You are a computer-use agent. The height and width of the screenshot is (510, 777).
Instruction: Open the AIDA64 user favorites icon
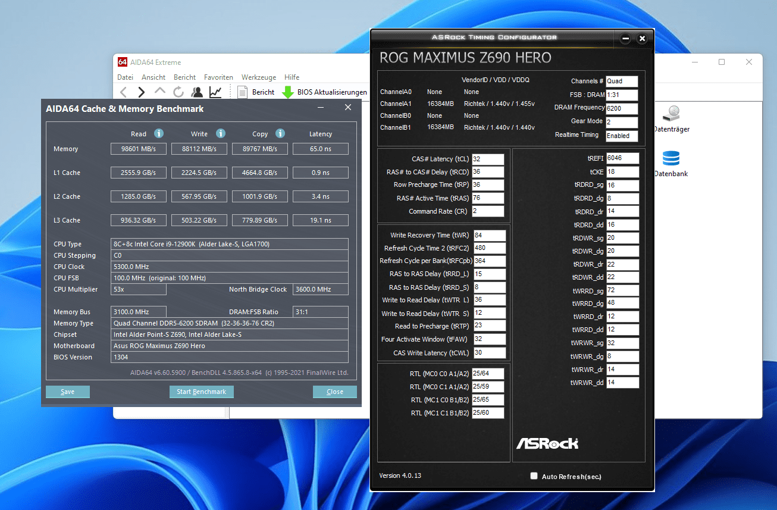click(x=197, y=92)
